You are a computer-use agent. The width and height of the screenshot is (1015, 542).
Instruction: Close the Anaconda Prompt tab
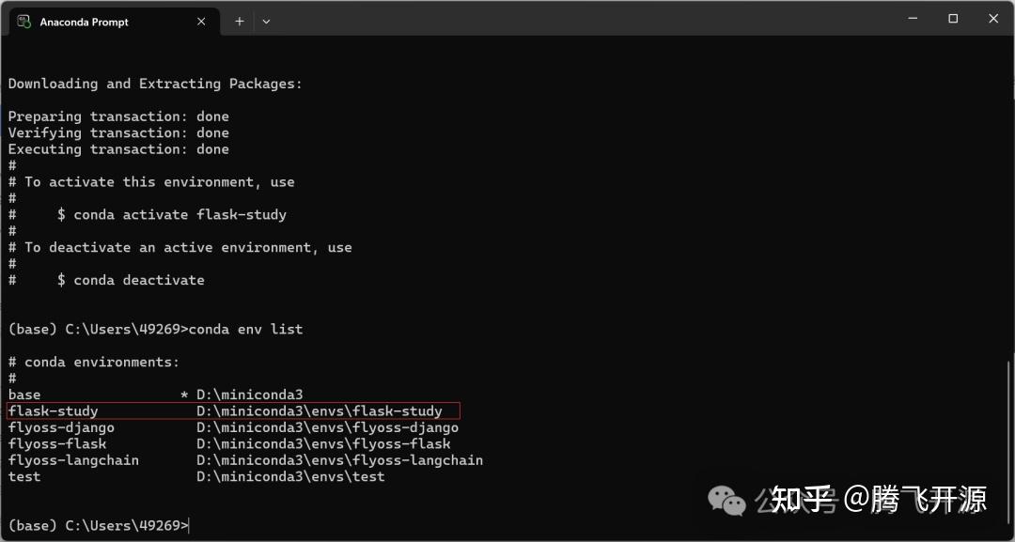click(201, 22)
